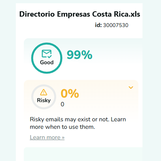The width and height of the screenshot is (161, 161).
Task: Click the orange warning triangle icon
Action: pos(43,93)
